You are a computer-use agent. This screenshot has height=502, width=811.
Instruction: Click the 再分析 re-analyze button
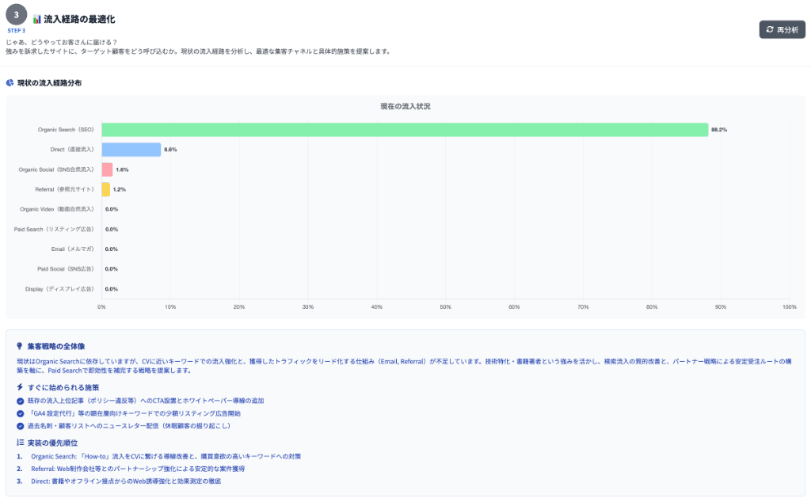click(782, 29)
